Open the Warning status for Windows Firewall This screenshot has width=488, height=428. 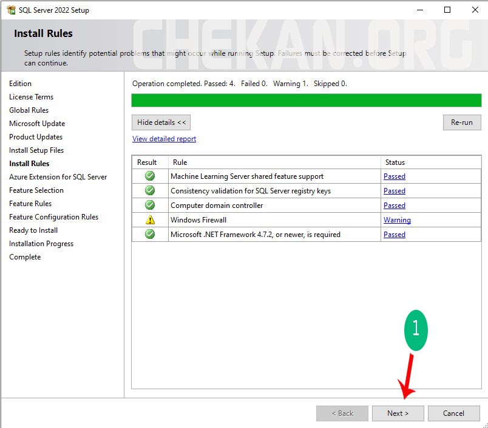(x=397, y=220)
